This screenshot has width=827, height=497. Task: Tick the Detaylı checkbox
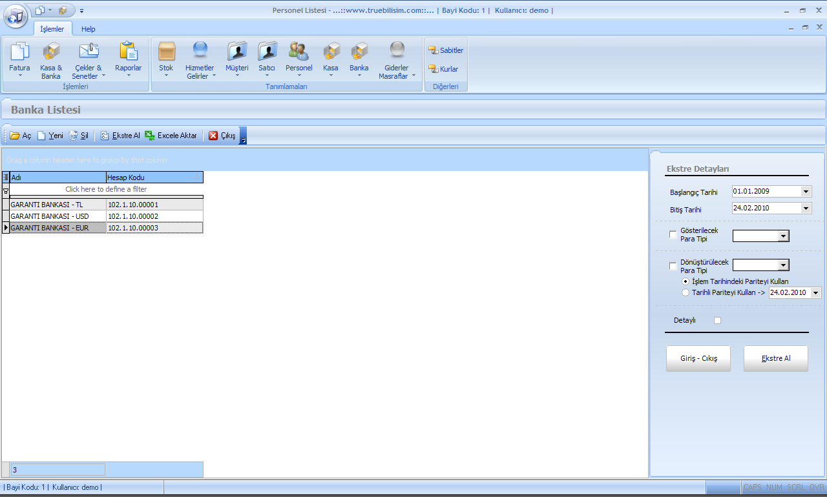717,320
